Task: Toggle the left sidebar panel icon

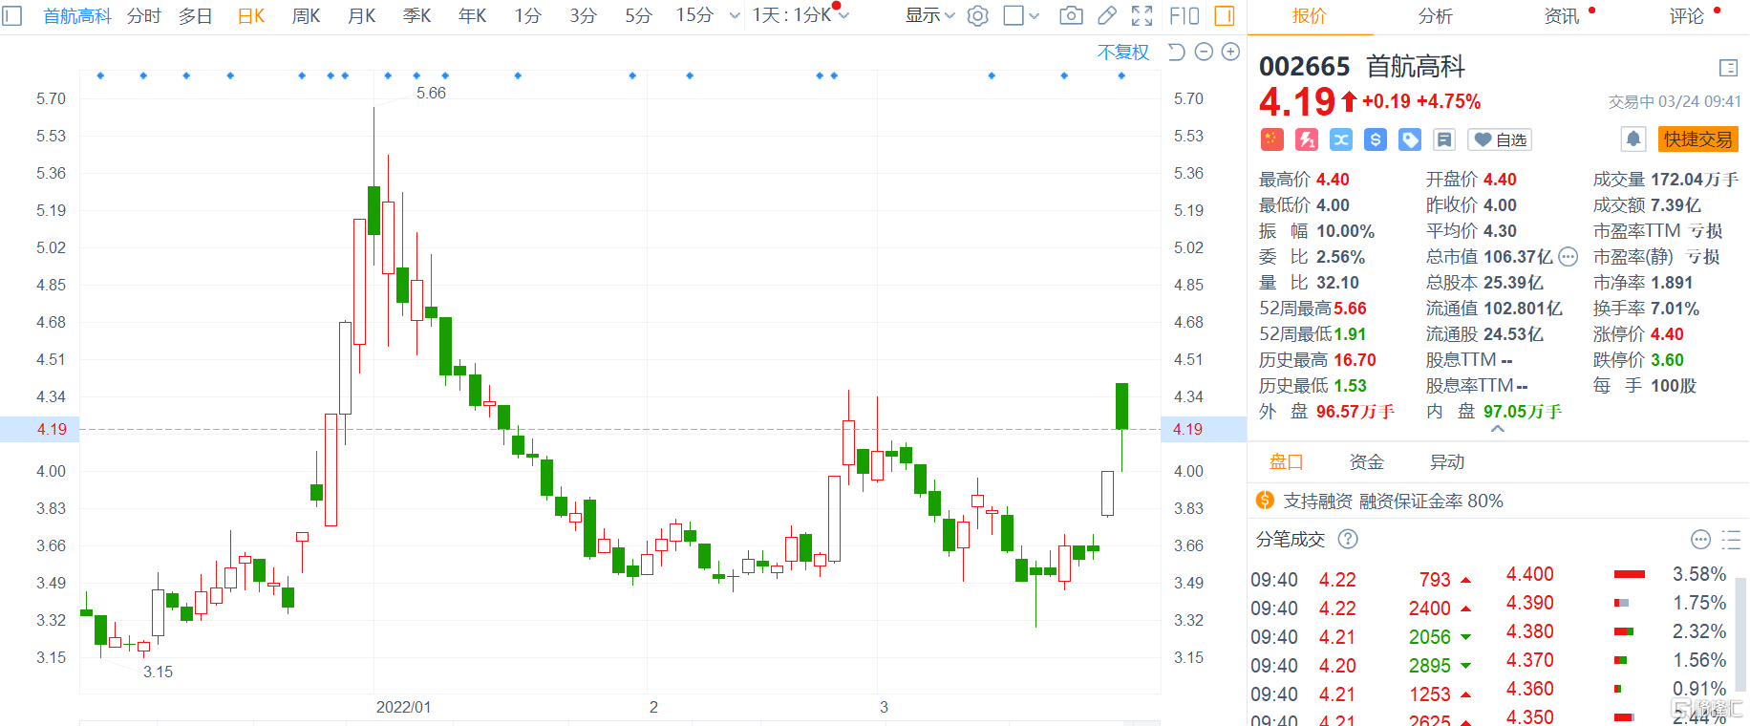Action: (11, 15)
